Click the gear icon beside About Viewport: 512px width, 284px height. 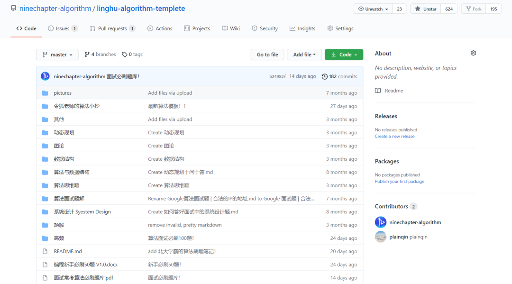[473, 53]
